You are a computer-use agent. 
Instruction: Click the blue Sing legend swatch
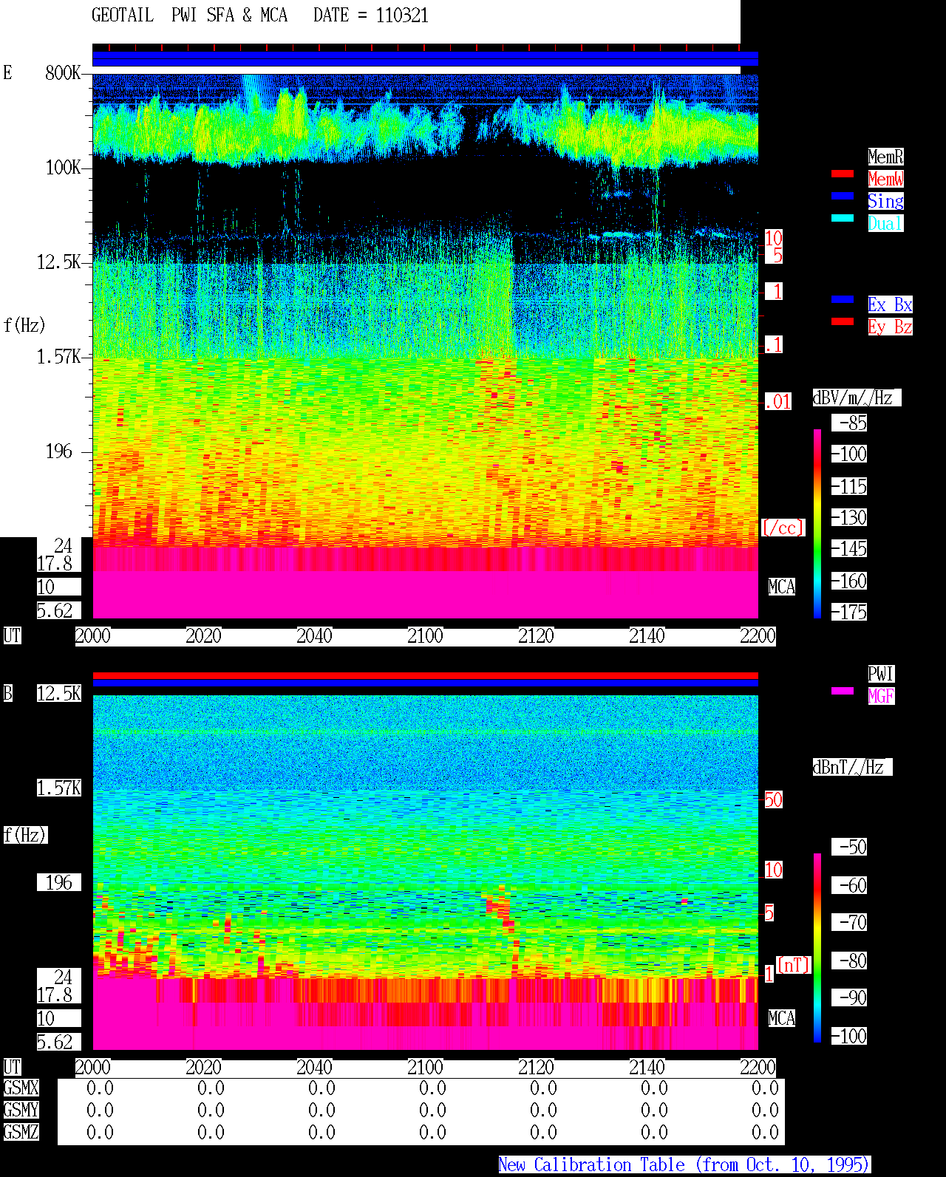pos(843,196)
